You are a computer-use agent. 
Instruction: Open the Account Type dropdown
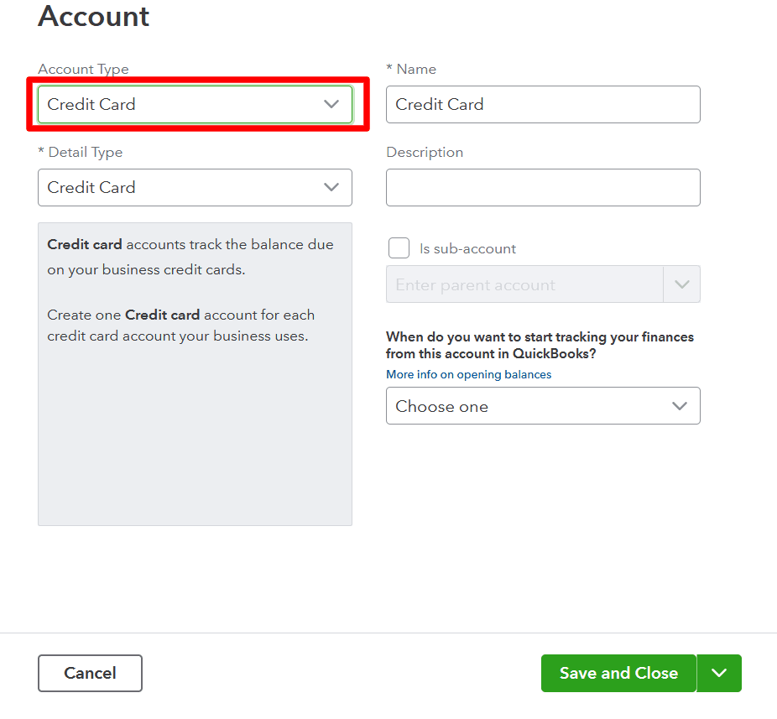pyautogui.click(x=195, y=105)
